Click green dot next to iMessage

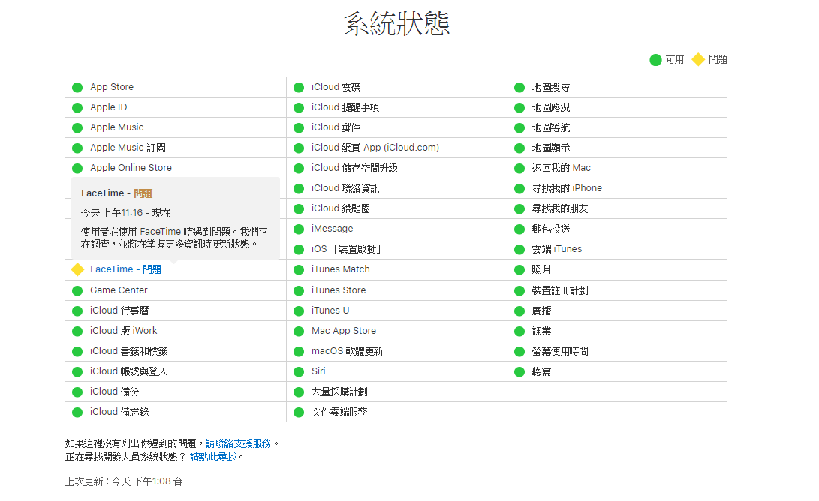point(299,229)
